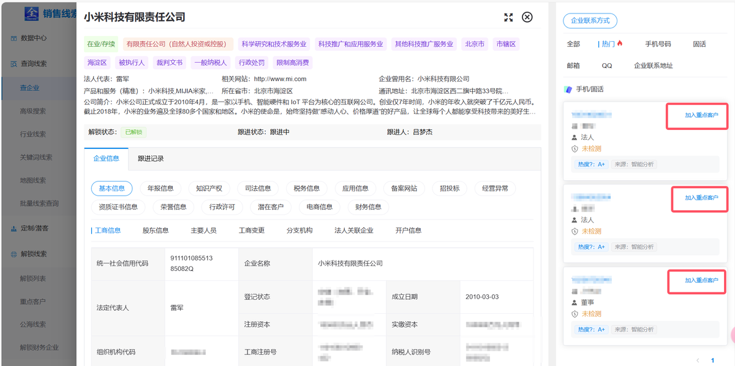Open 解锁财务企业 in the sidebar

tap(39, 348)
